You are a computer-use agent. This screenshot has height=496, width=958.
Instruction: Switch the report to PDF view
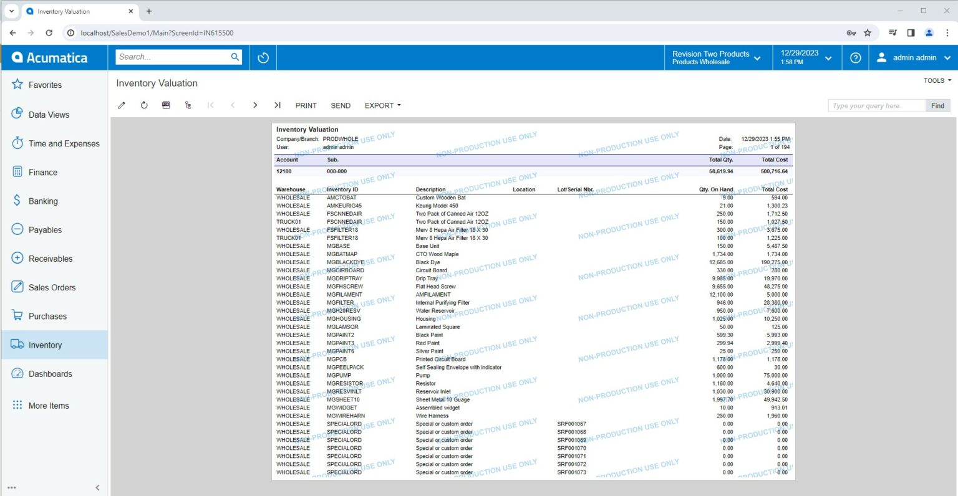click(166, 105)
